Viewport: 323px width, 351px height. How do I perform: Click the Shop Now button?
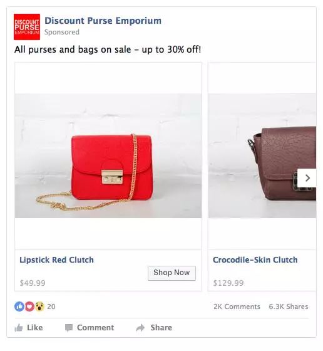172,273
